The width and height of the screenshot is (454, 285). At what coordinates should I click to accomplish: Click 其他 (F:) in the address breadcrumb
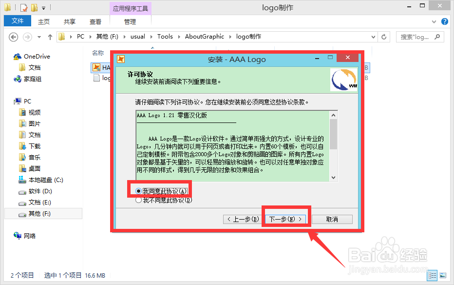pos(107,37)
